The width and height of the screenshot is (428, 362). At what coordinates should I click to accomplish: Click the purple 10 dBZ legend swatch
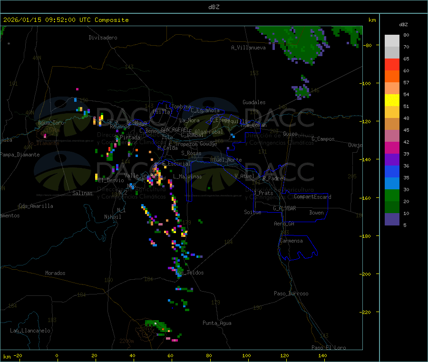click(392, 219)
